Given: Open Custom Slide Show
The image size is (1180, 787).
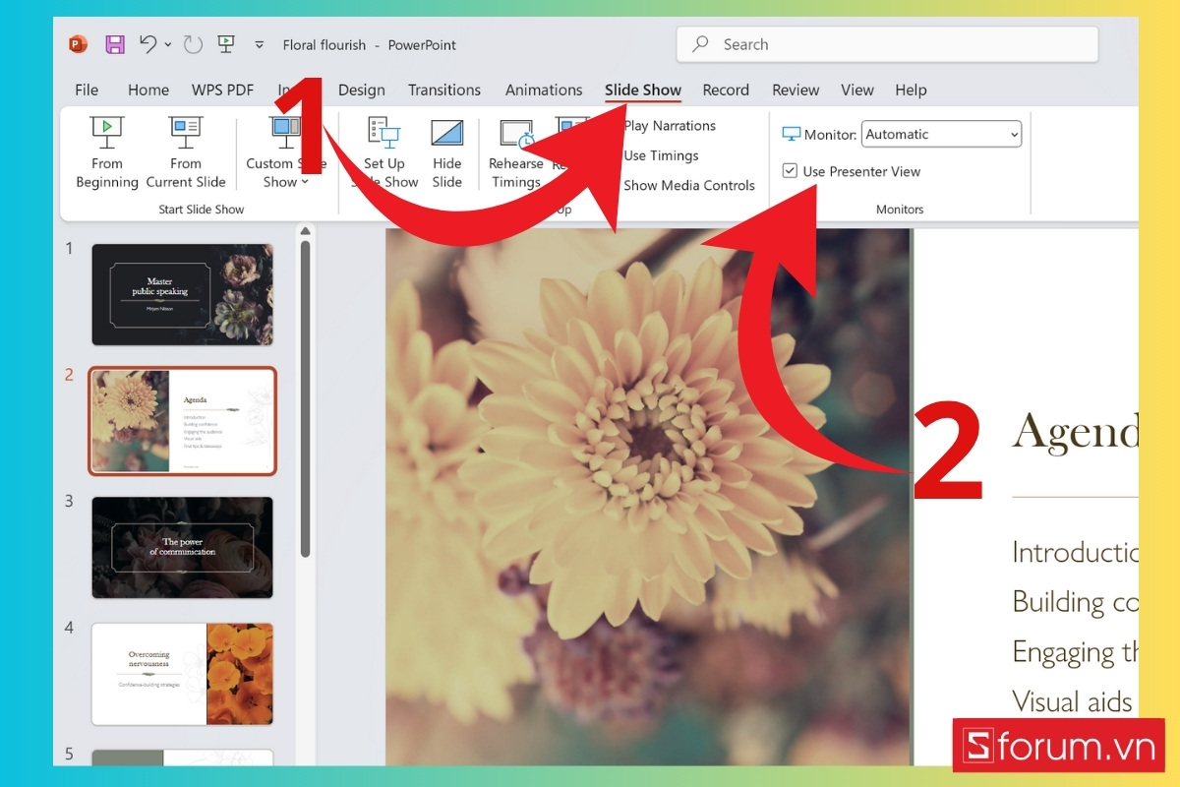Looking at the screenshot, I should 285,152.
